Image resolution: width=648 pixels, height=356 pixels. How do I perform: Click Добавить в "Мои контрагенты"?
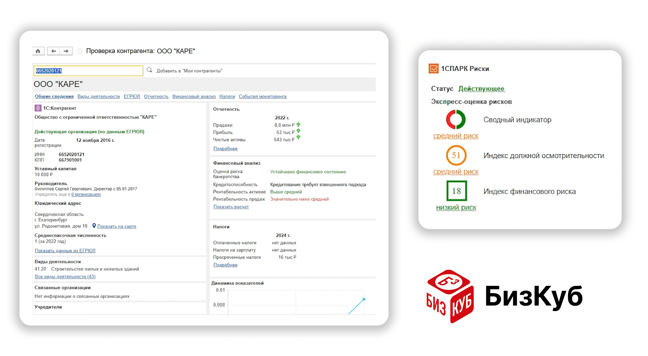click(x=189, y=71)
